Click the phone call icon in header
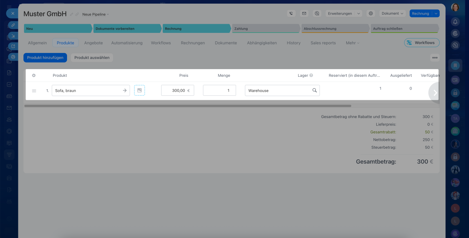Screen dimensions: 469x238 coord(291,14)
